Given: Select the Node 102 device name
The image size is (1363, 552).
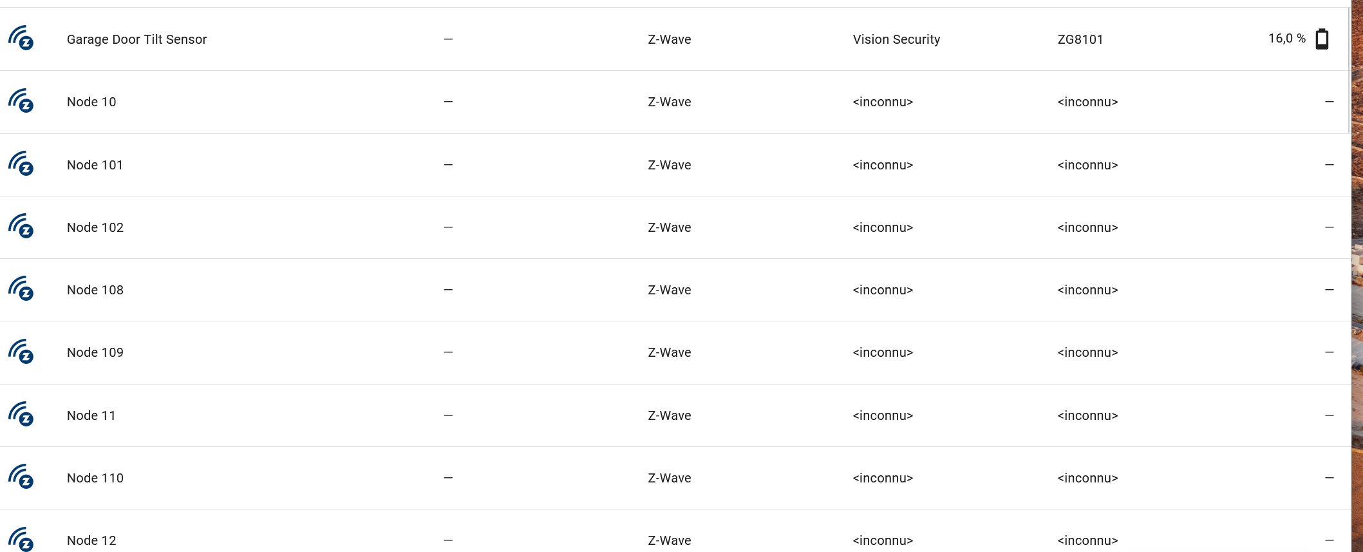Looking at the screenshot, I should (x=95, y=227).
